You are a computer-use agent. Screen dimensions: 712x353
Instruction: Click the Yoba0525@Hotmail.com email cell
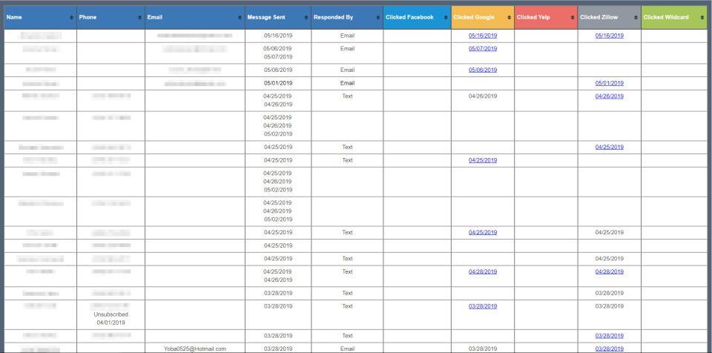[x=195, y=349]
